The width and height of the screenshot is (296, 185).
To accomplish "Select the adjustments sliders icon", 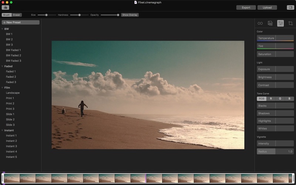I will 280,23.
